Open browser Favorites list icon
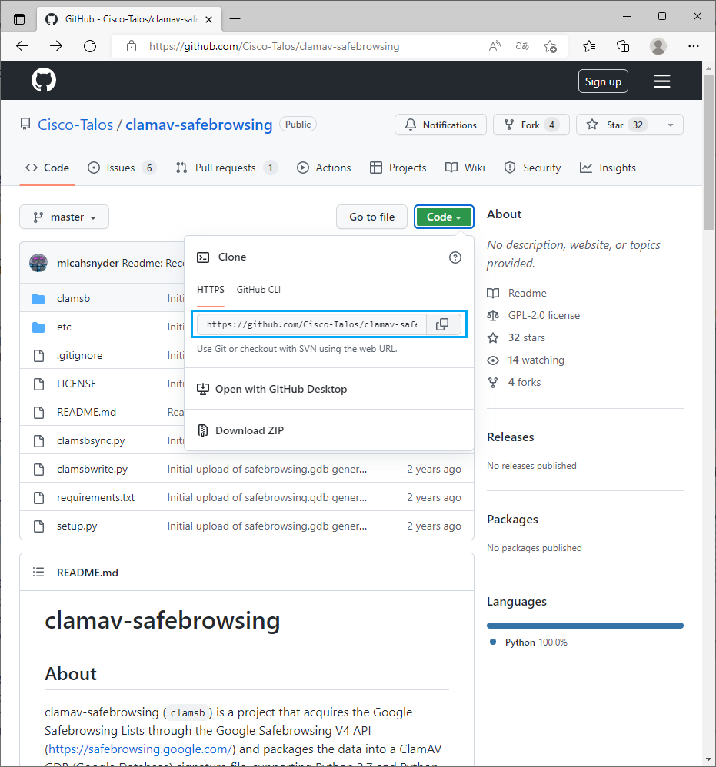This screenshot has width=716, height=767. point(589,46)
